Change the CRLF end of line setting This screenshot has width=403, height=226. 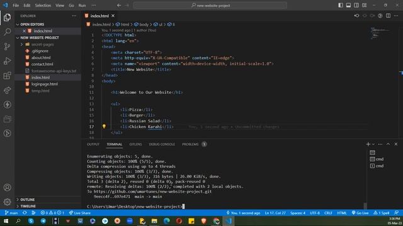tap(328, 213)
